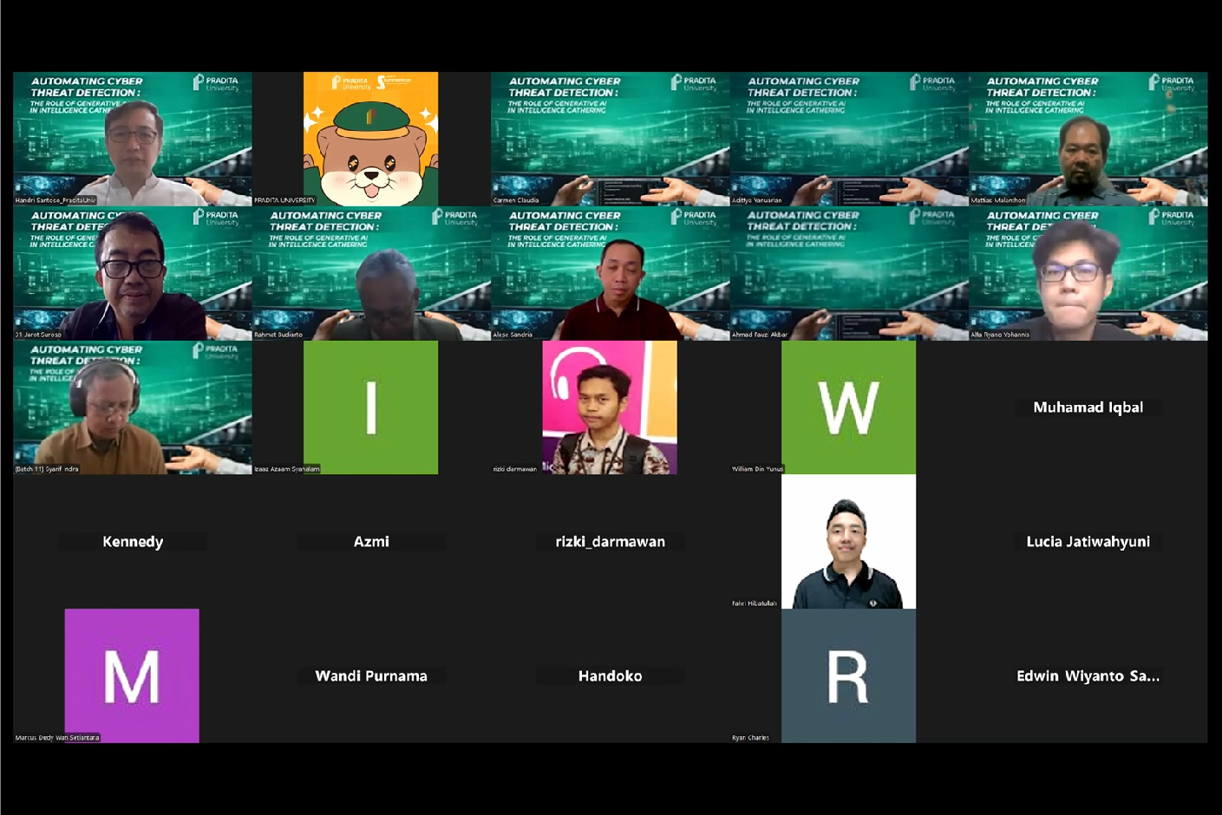Select the Ahmad Fauzi Akbar video tile
This screenshot has width=1222, height=815.
pos(848,273)
